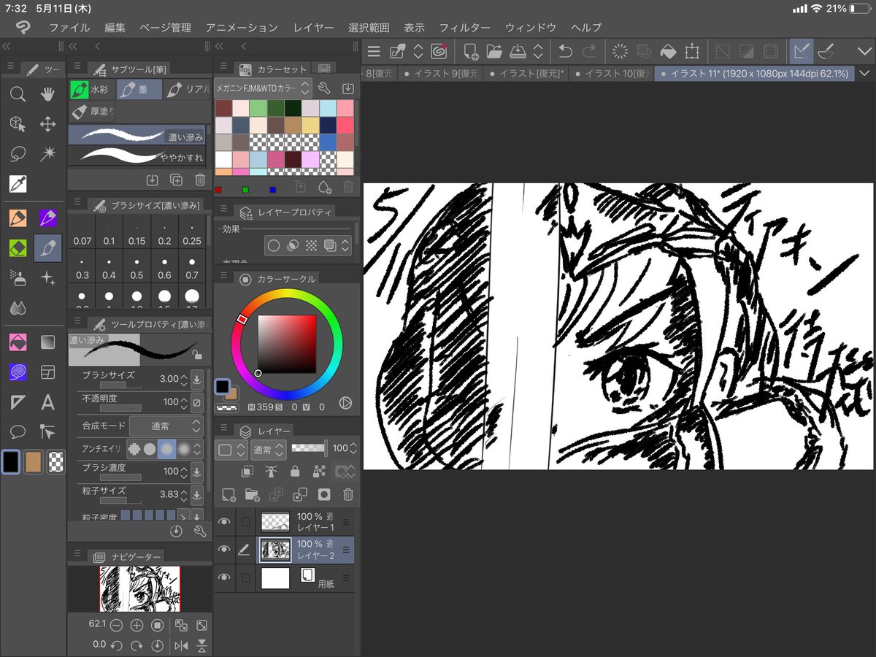Select the Eraser tool in the tool palette
Viewport: 876px width, 657px height.
(x=18, y=248)
